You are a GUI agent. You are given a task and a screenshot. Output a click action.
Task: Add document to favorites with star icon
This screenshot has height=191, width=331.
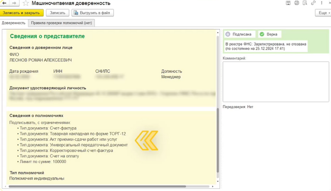click(26, 3)
